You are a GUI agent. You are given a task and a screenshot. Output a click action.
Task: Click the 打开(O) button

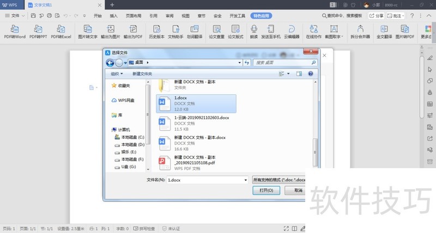tap(266, 191)
